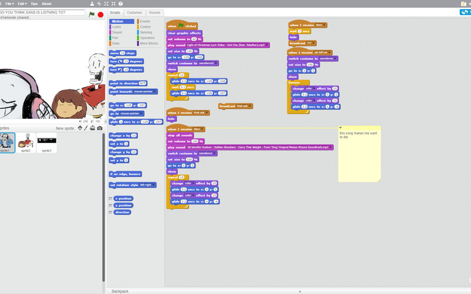Select the Delete scissors tool in toolbar
The image size is (471, 294).
(x=99, y=4)
